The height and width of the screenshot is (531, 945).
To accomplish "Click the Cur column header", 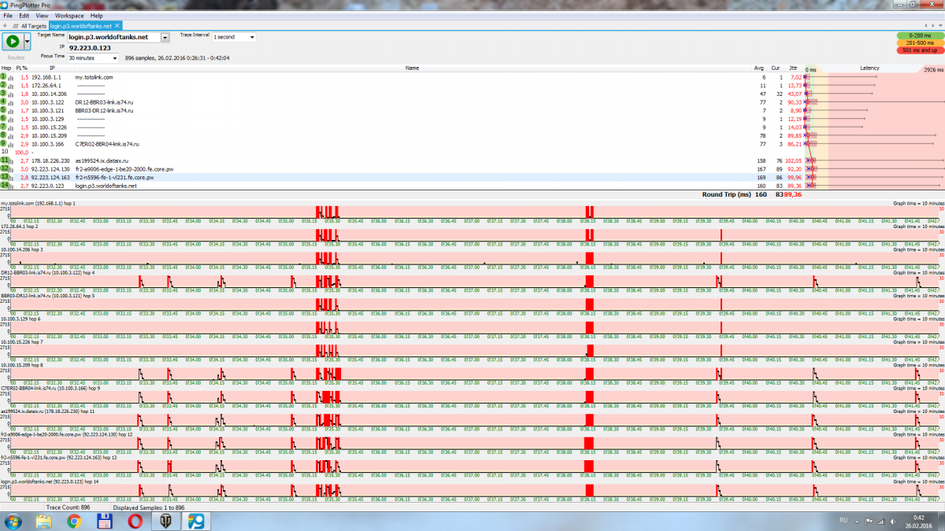I will pyautogui.click(x=776, y=68).
